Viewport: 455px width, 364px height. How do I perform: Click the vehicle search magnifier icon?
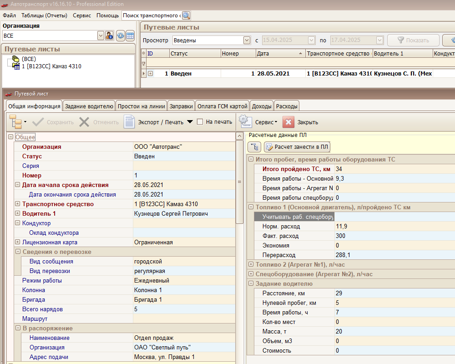pyautogui.click(x=186, y=15)
